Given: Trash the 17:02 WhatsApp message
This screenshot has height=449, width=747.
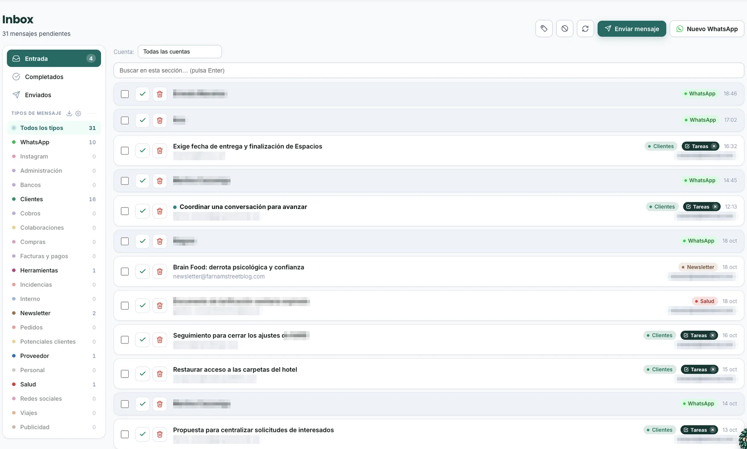Looking at the screenshot, I should 159,120.
